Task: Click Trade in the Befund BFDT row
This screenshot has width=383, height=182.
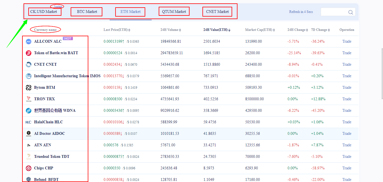Action: point(347,179)
